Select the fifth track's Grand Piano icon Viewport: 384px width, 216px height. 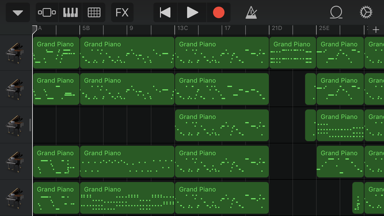[x=15, y=198]
